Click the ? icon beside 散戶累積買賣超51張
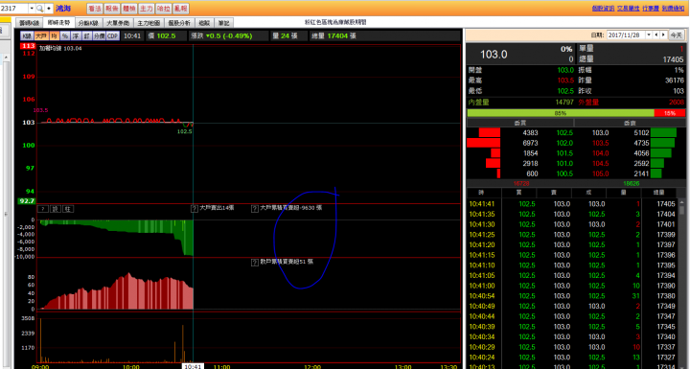 (x=254, y=263)
